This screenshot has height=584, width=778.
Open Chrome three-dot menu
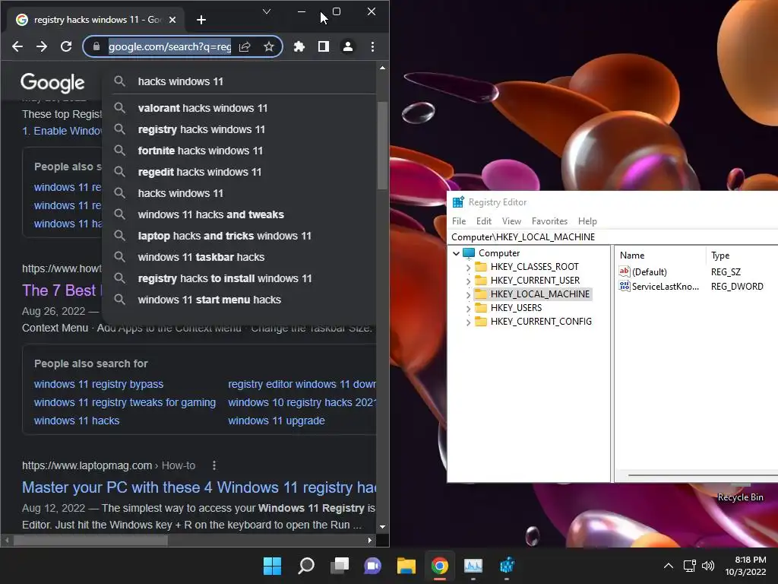pos(372,46)
